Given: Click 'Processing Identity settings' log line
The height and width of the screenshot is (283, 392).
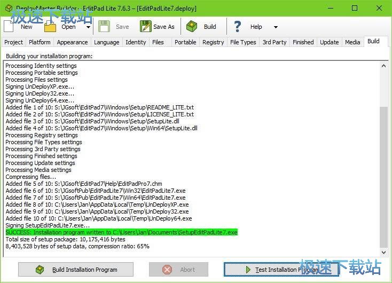Looking at the screenshot, I should click(41, 66).
